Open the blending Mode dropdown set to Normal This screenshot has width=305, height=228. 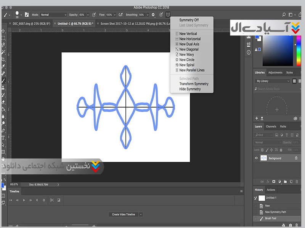click(x=53, y=14)
